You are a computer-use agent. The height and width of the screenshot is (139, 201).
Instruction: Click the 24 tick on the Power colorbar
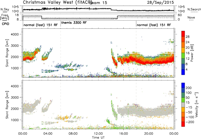point(187,42)
